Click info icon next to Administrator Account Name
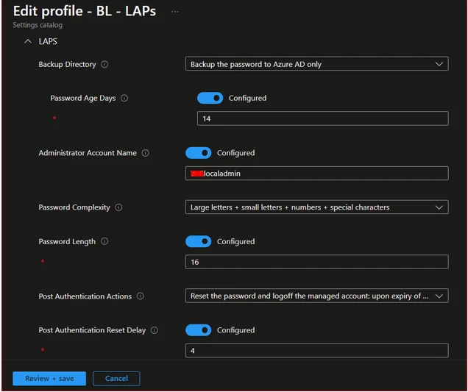Viewport: 468px width, 392px height. [x=145, y=154]
